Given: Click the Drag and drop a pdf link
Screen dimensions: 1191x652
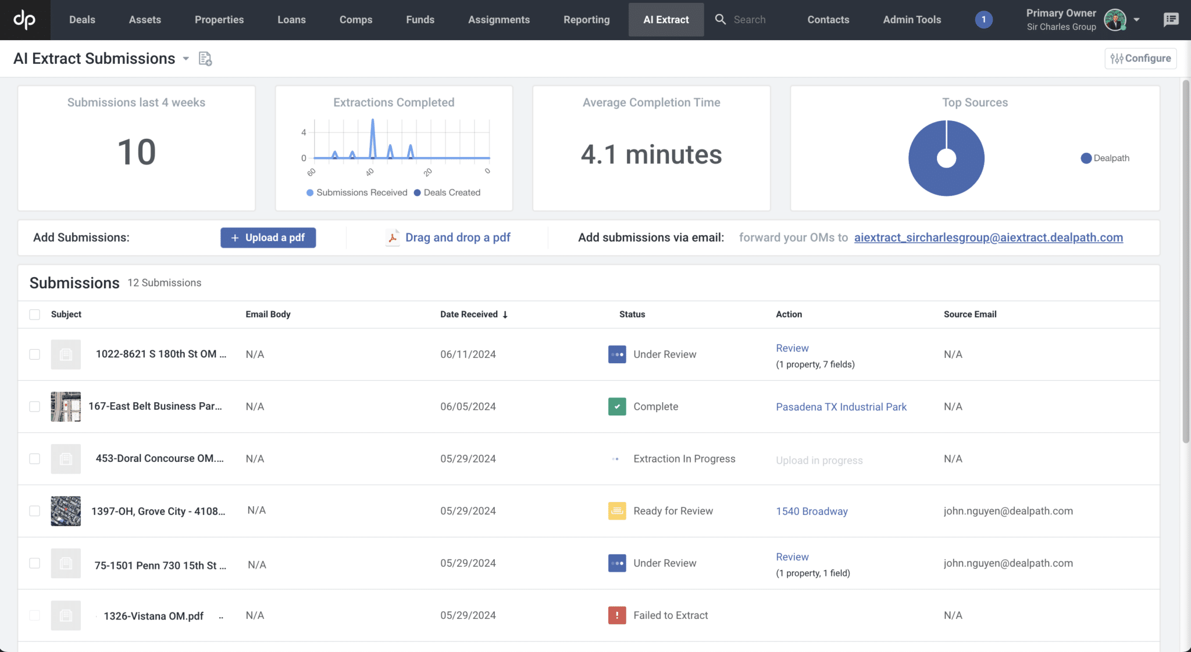Looking at the screenshot, I should 458,238.
